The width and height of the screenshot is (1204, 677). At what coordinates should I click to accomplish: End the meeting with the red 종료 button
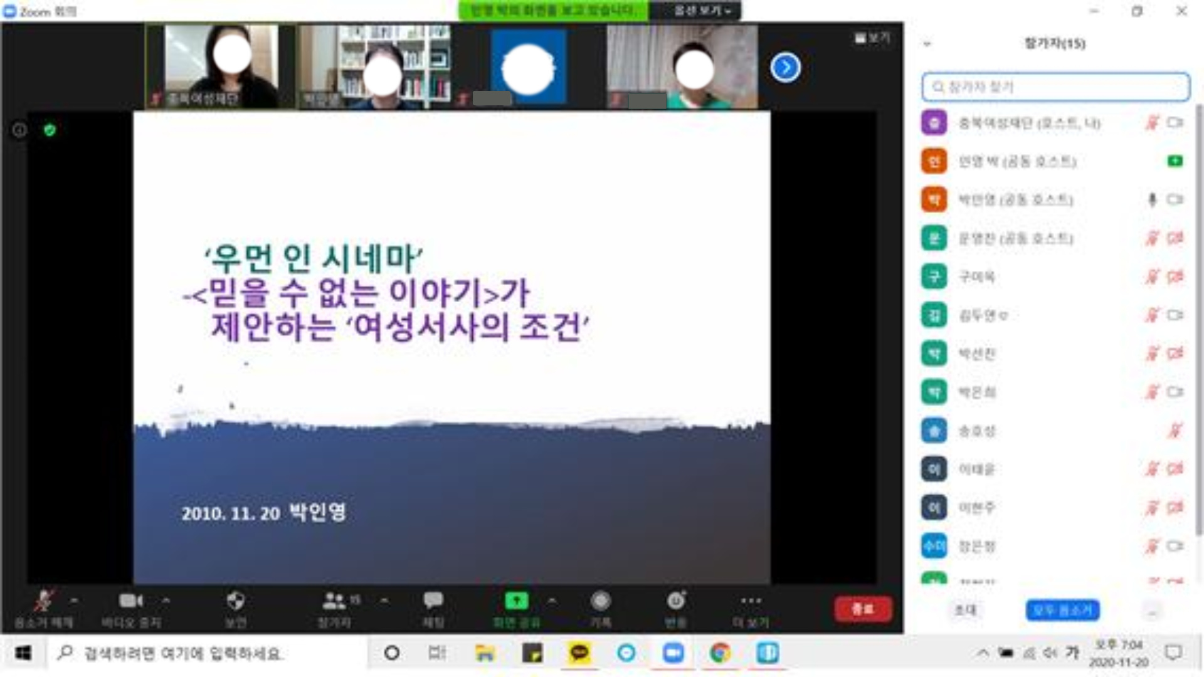click(863, 608)
